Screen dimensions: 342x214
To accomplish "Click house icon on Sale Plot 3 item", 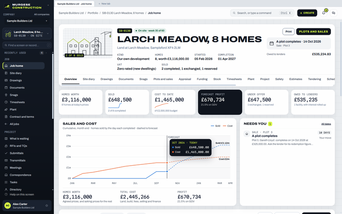I will coord(247,134).
